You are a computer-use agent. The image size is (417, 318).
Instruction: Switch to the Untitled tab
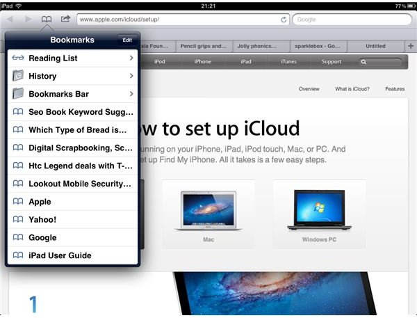tap(375, 46)
